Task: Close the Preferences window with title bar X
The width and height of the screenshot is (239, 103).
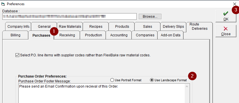Action: (235, 4)
